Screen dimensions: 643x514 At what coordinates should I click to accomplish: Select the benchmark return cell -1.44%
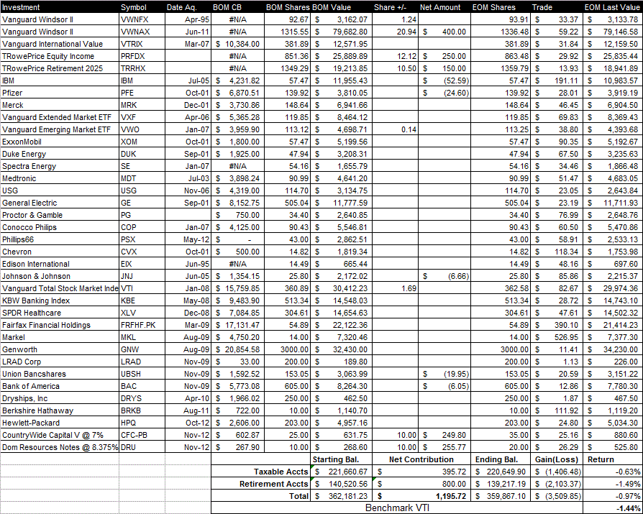tap(611, 508)
